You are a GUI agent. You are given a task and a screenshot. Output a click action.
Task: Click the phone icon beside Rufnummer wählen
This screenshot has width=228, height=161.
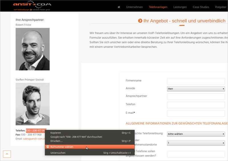pyautogui.click(x=48, y=147)
